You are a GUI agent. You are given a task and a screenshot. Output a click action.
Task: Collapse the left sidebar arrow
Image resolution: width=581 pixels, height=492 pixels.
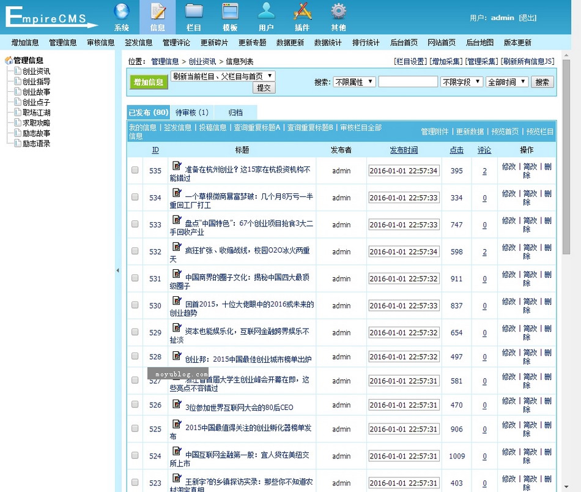118,270
